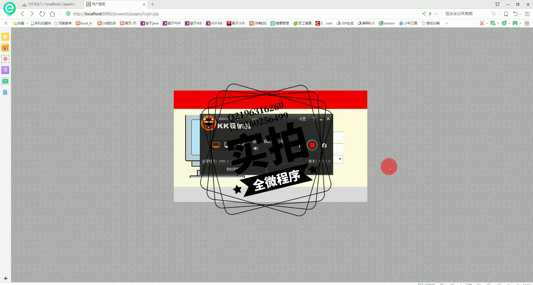Open the 基于java bookmark

pyautogui.click(x=149, y=23)
